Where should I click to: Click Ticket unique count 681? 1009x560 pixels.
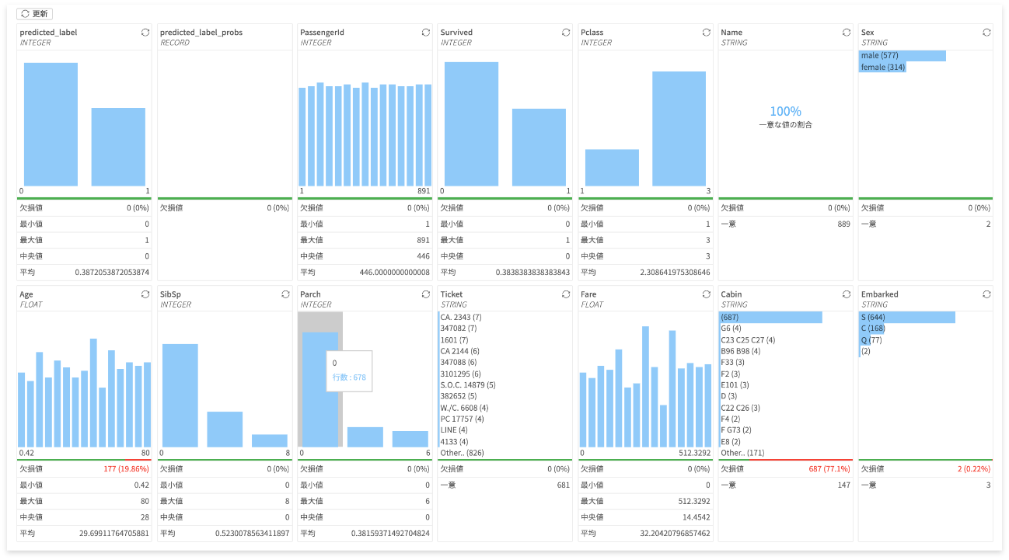(563, 485)
